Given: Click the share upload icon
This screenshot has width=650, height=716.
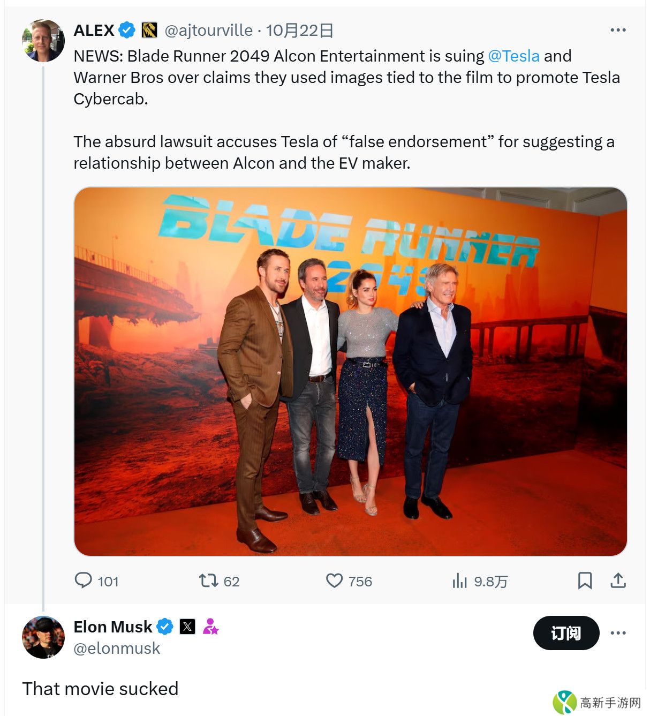Looking at the screenshot, I should pos(618,581).
